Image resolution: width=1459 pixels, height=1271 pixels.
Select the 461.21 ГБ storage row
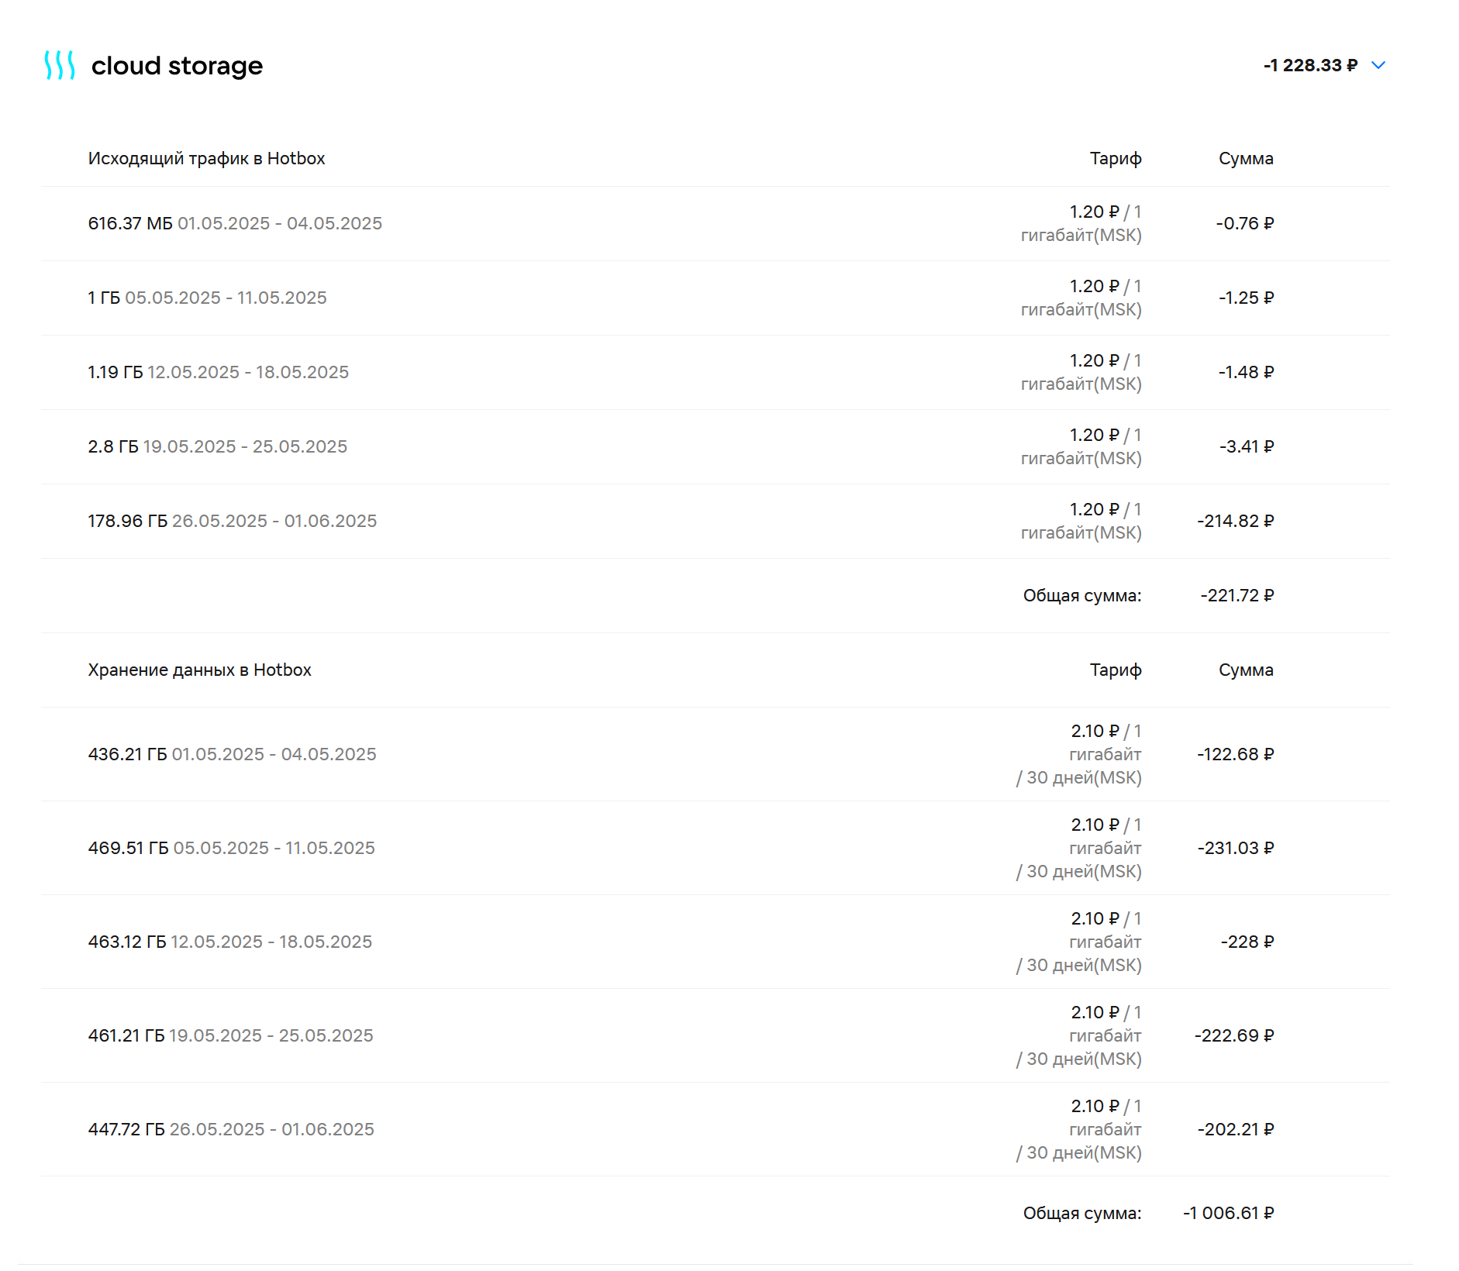[715, 1035]
